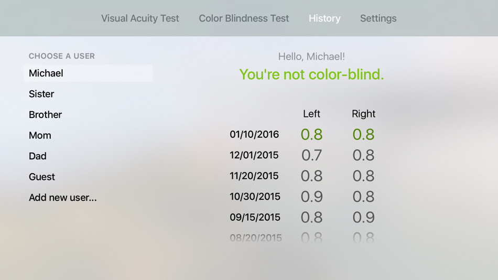Select the 10/30/2015 date entry
The height and width of the screenshot is (280, 498).
[x=255, y=197]
